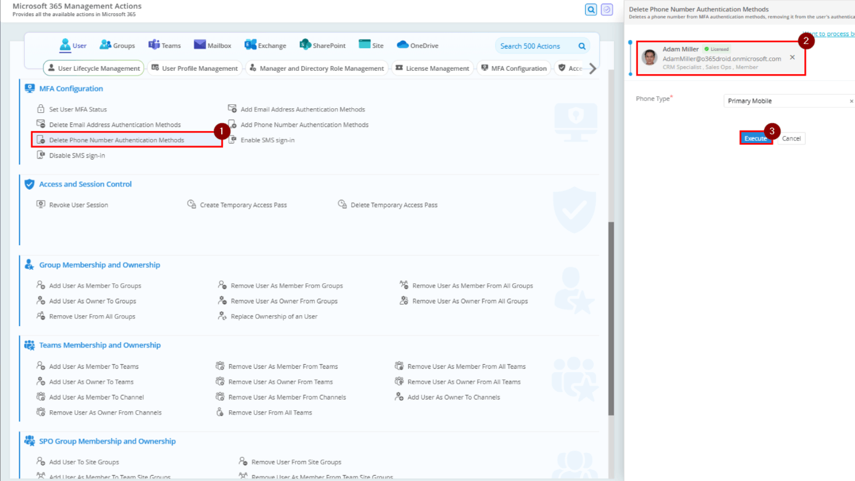Click Add Email Address Authentication Methods
The height and width of the screenshot is (481, 855).
pyautogui.click(x=297, y=110)
